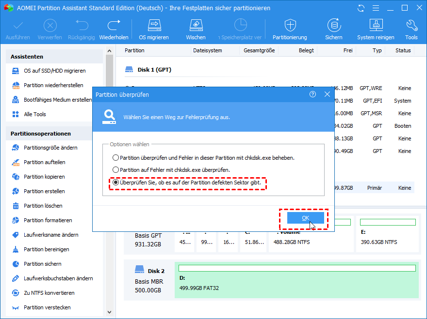This screenshot has width=427, height=319.
Task: Choose Partition löschen operation
Action: (x=37, y=206)
